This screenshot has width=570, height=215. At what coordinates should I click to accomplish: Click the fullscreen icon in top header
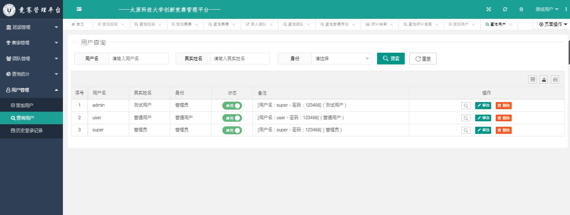(489, 10)
